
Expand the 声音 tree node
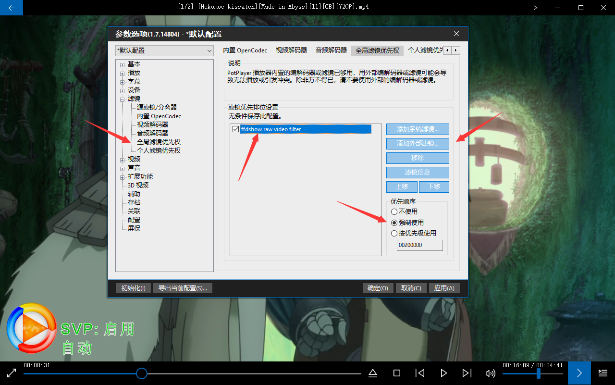click(x=123, y=168)
